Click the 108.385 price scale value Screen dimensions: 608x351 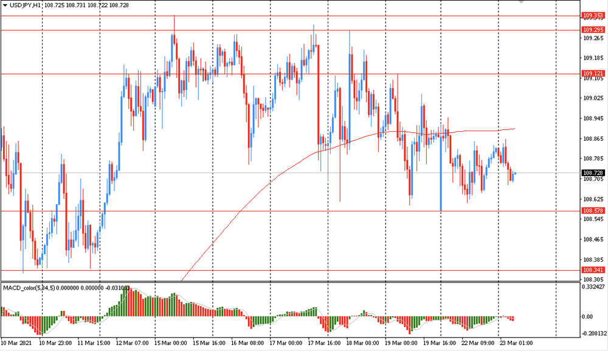pyautogui.click(x=593, y=259)
